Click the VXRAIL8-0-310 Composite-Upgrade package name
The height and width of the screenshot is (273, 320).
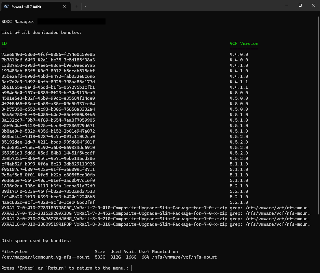tap(114, 224)
